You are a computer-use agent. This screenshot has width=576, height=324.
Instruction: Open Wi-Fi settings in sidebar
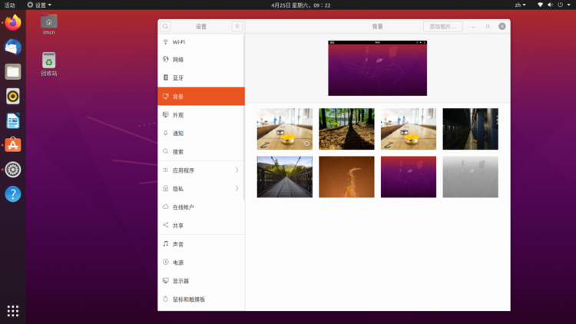(178, 41)
